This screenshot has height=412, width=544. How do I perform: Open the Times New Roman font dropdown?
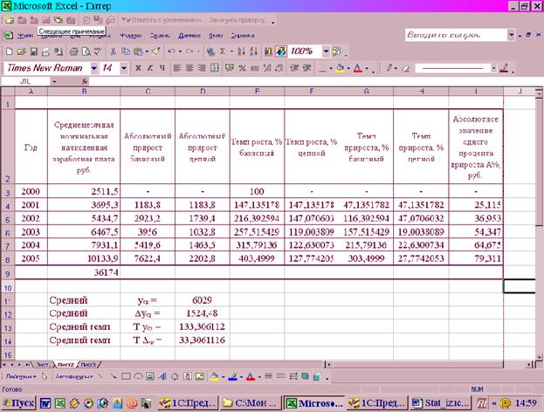[92, 68]
